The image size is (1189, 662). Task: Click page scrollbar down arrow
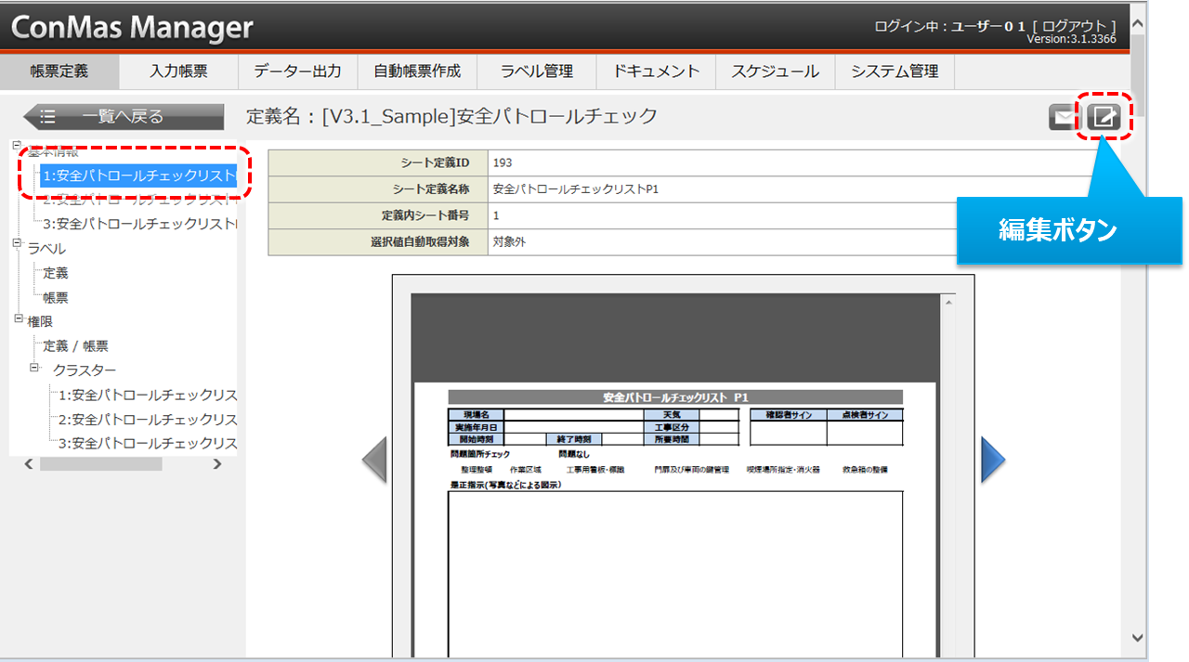point(1139,637)
